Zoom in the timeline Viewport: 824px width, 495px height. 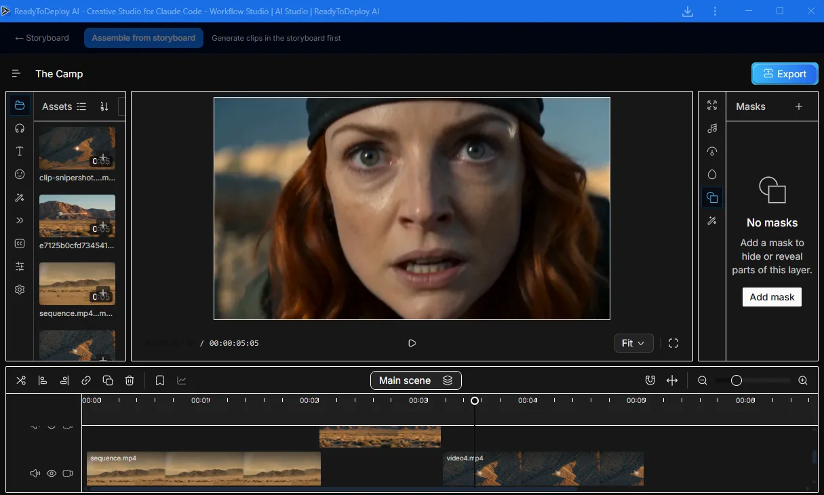point(803,380)
